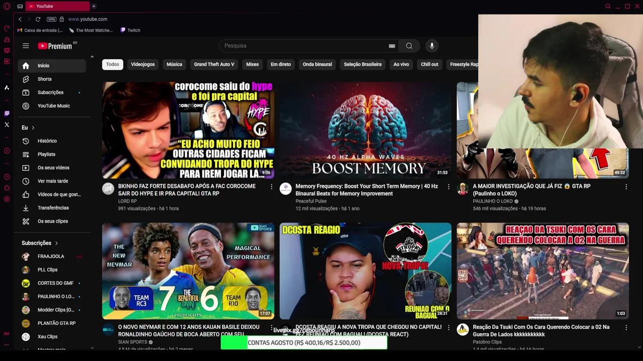Screen dimensions: 643x361
Task: Reload the page with refresh icon
Action: [38, 19]
